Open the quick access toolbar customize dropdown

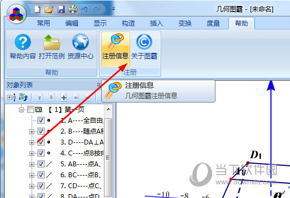(113, 9)
